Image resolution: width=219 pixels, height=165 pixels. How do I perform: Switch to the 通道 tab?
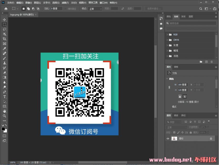click(176, 115)
